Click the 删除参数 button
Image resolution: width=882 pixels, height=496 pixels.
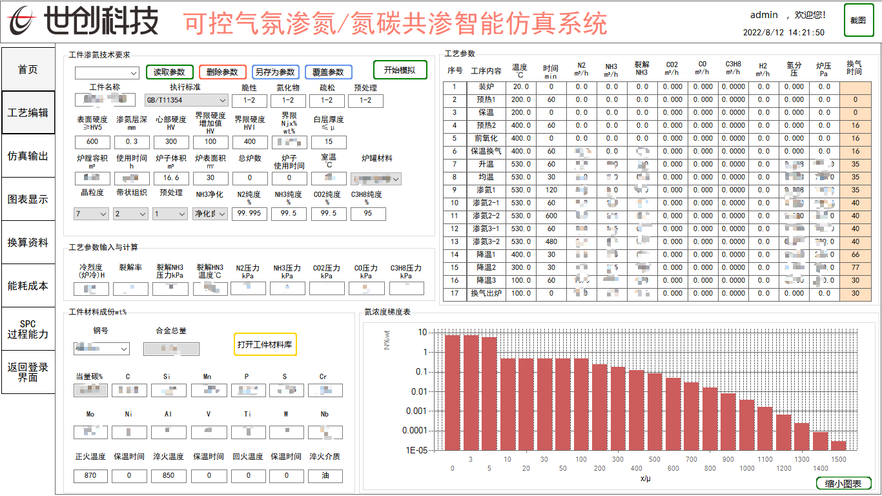click(222, 72)
